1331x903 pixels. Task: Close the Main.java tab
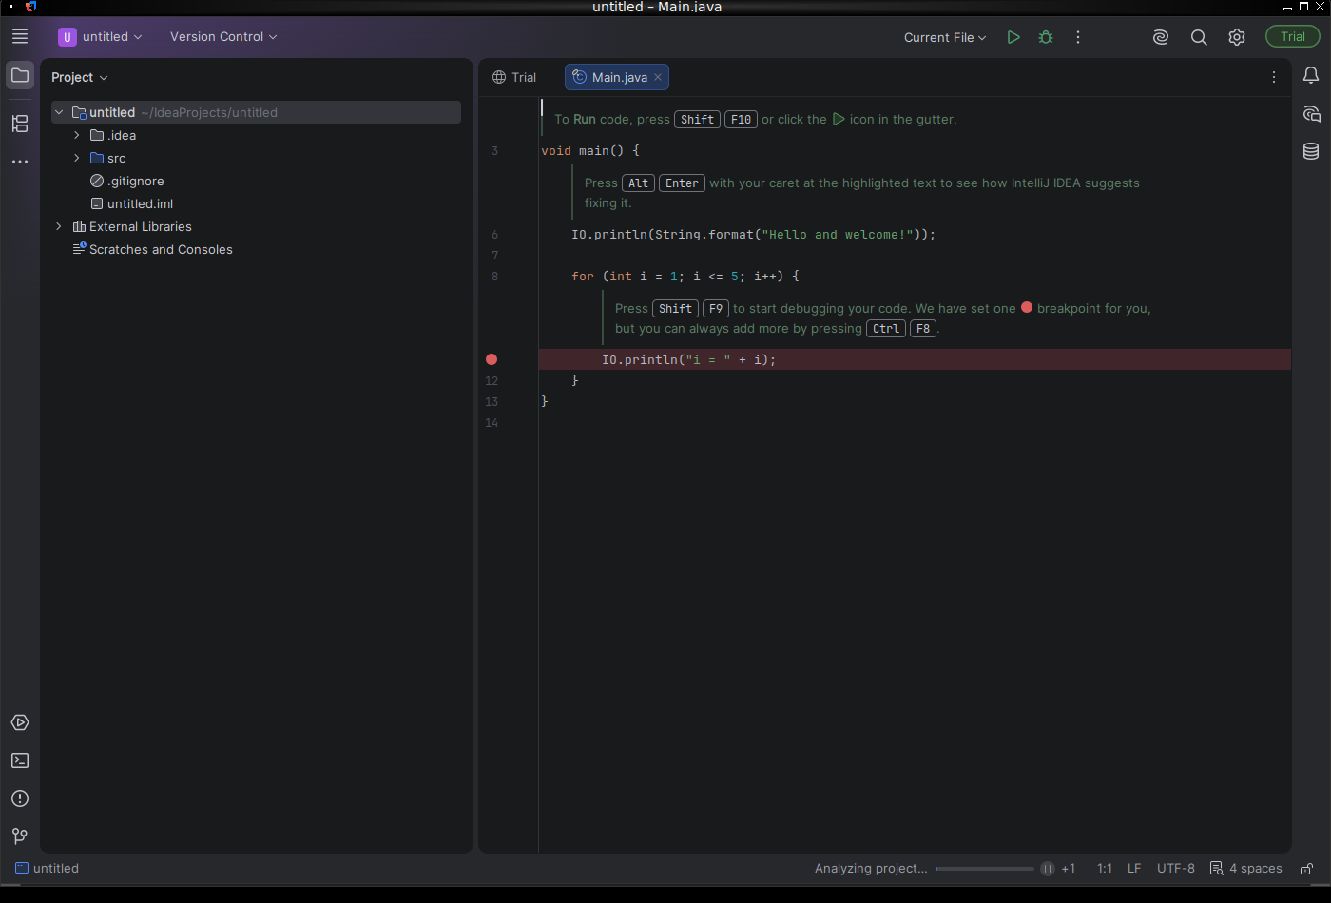(658, 77)
